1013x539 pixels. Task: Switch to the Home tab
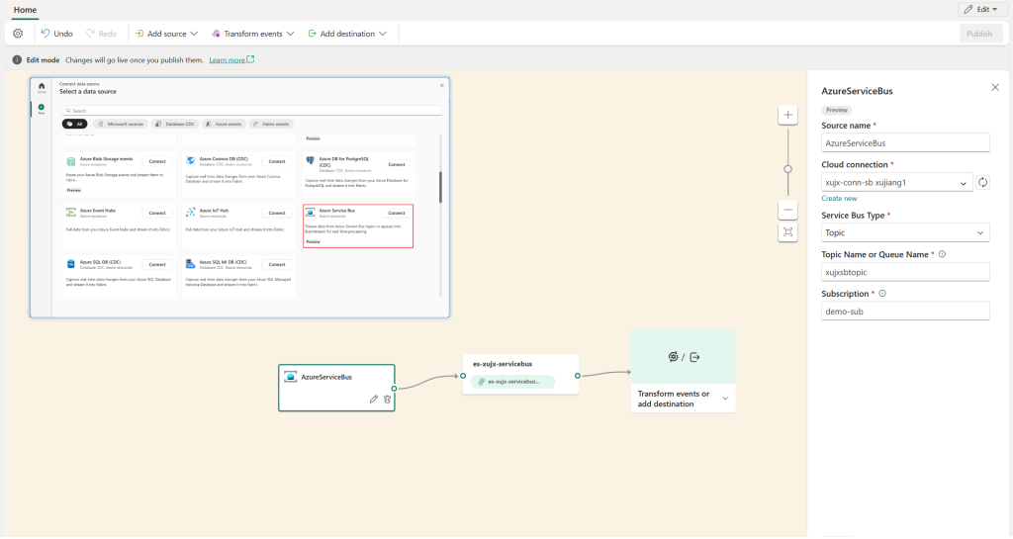point(25,10)
